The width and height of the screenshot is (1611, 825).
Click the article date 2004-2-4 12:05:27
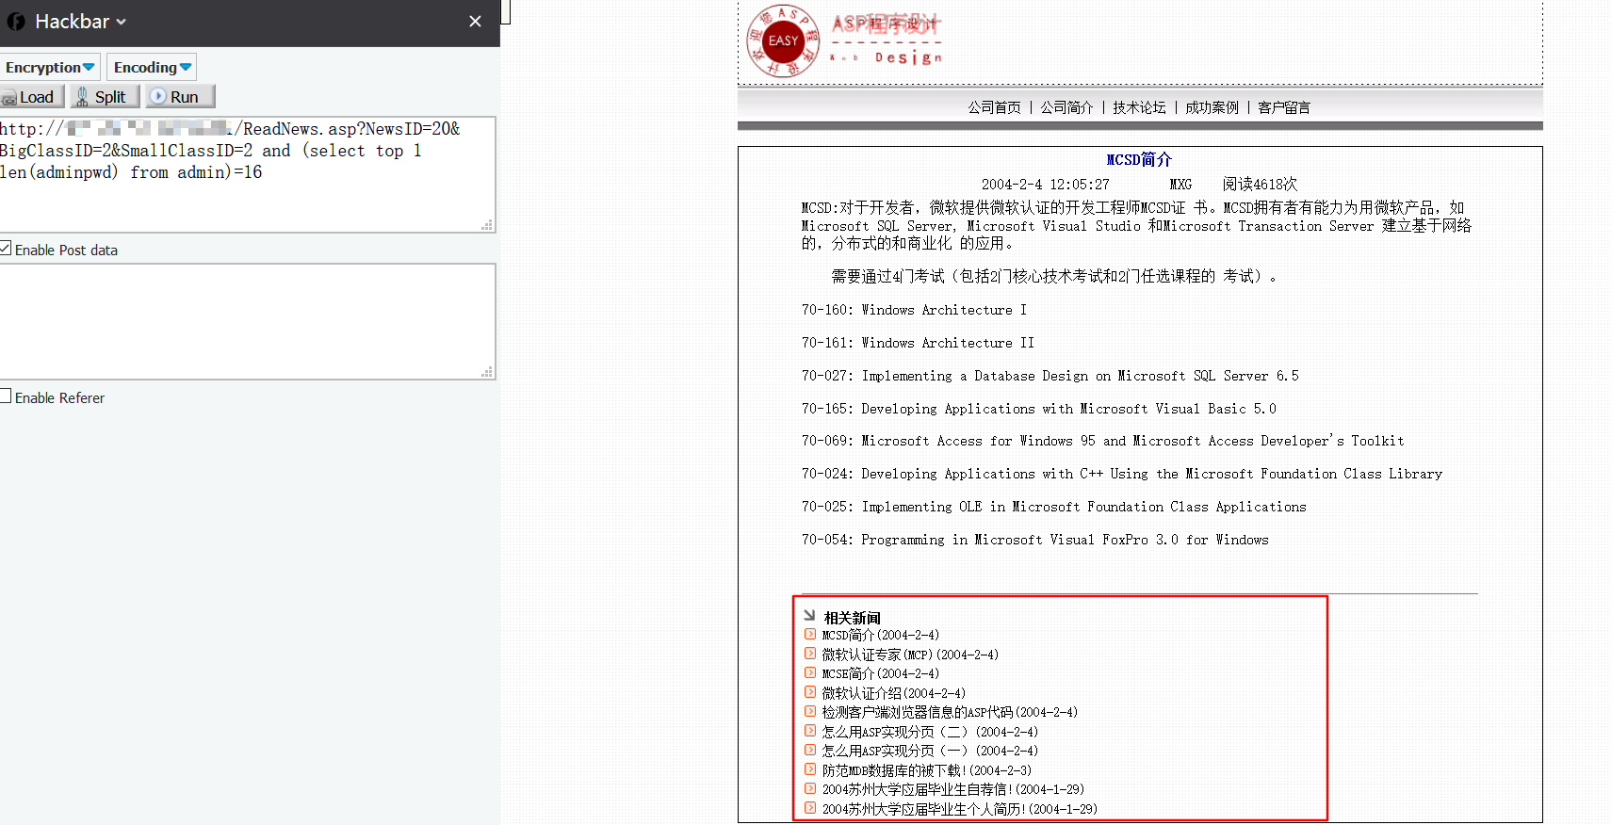point(1045,185)
